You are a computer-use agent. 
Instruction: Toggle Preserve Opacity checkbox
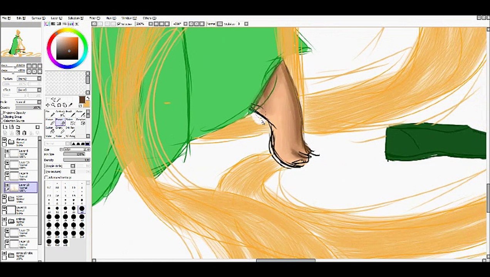[x=2, y=113]
